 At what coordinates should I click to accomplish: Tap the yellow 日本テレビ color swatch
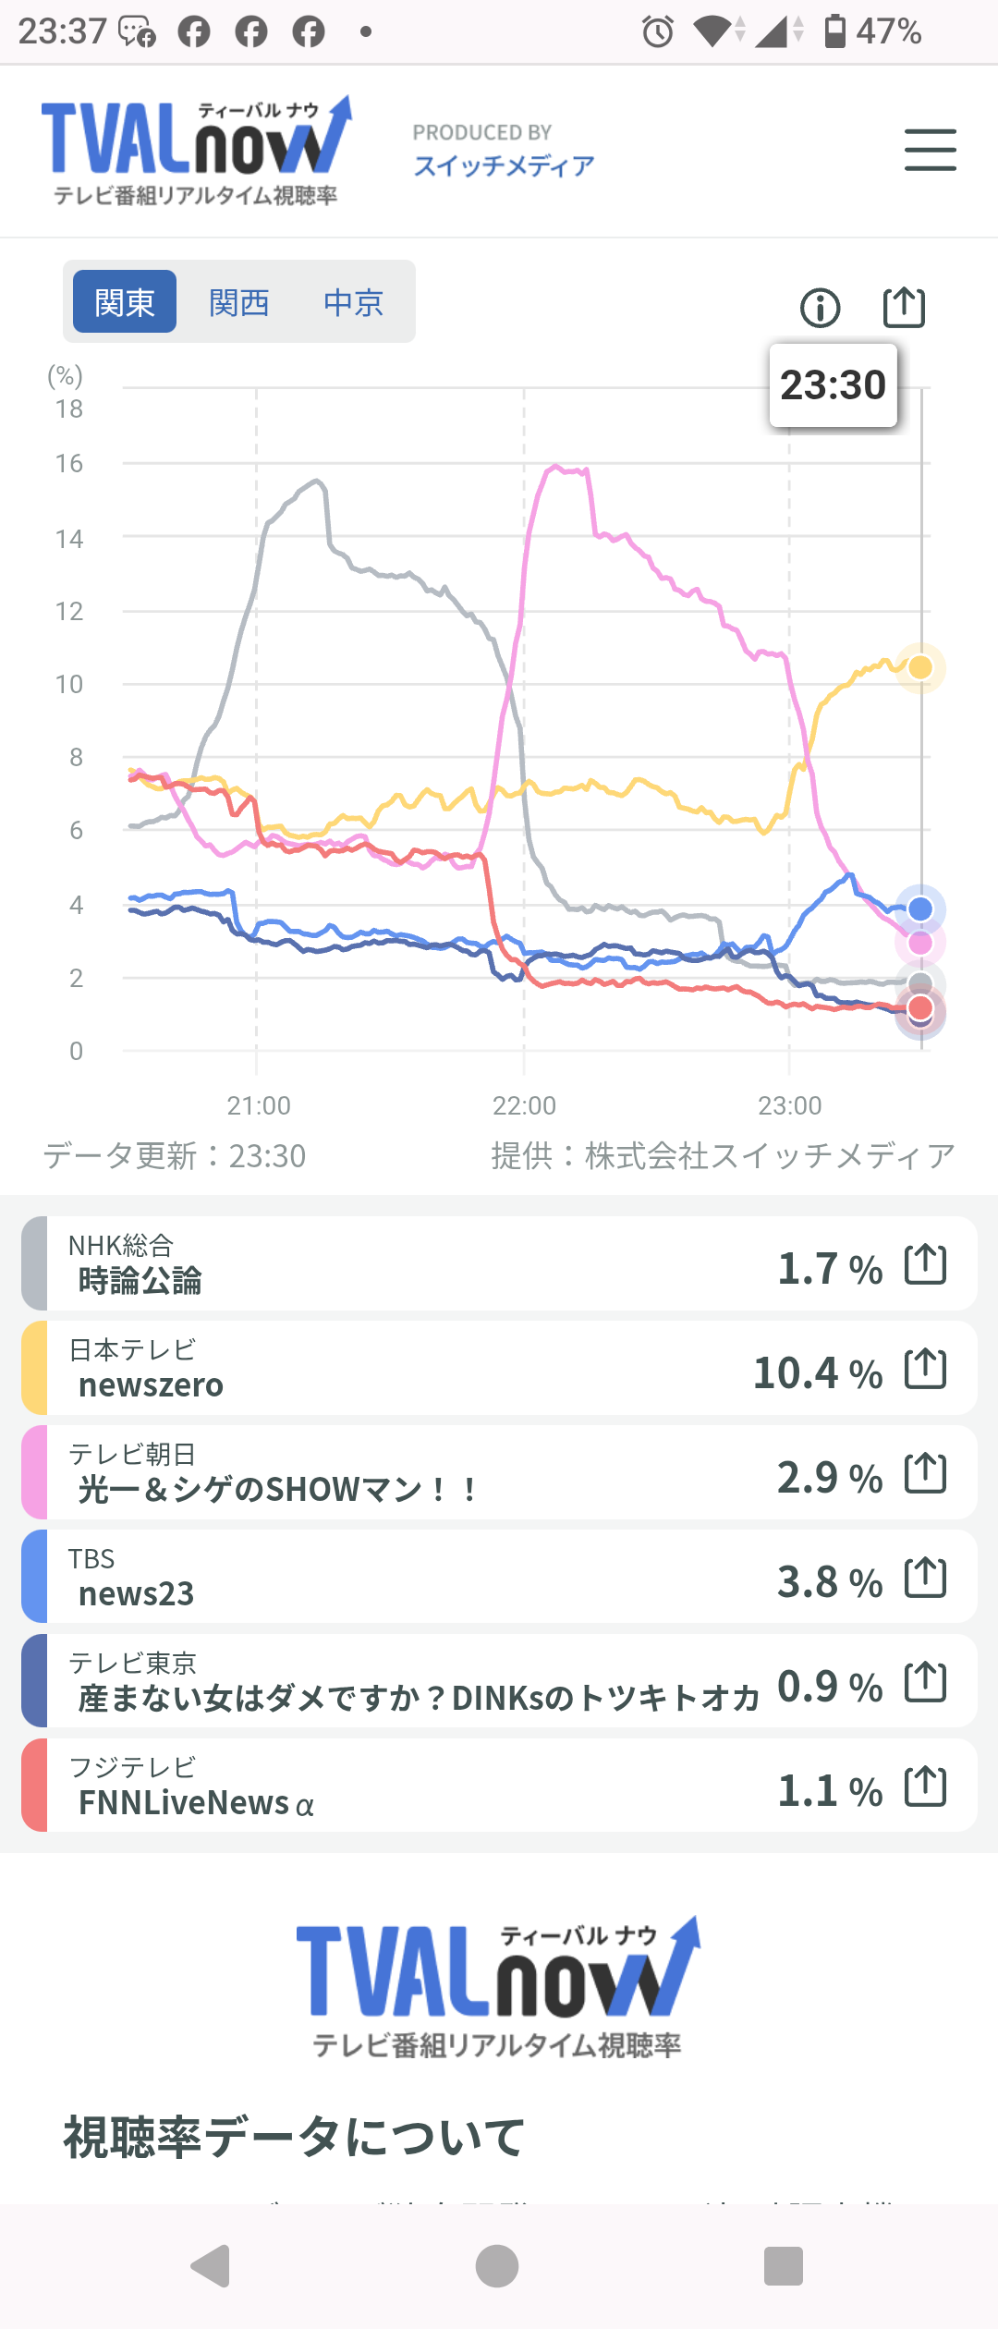[x=34, y=1369]
